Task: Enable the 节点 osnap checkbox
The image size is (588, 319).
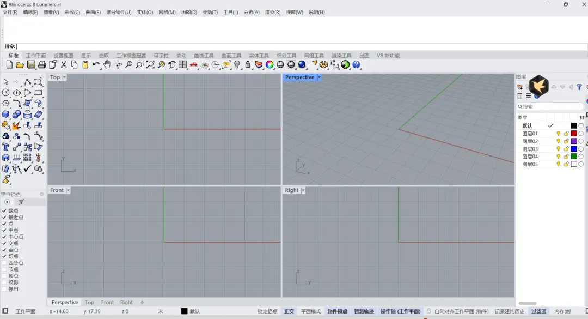Action: tap(4, 269)
